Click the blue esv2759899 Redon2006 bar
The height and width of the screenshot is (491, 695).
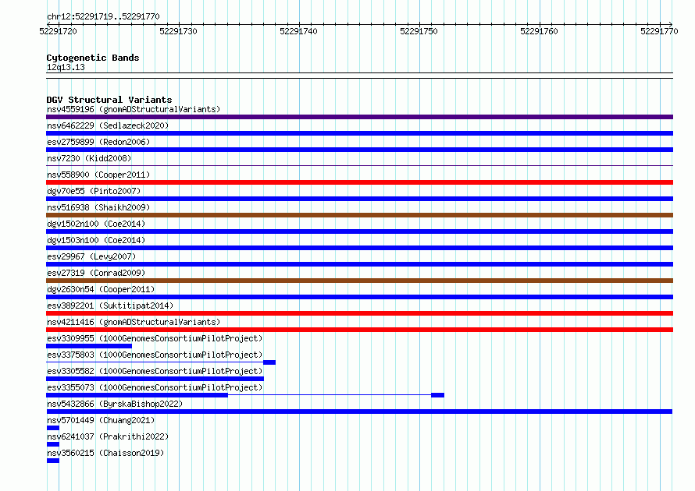[x=359, y=150]
